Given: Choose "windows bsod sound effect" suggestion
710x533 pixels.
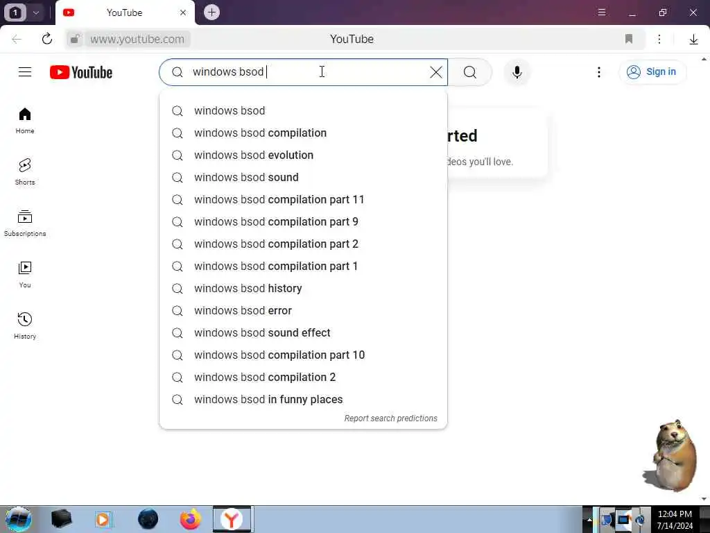Looking at the screenshot, I should click(x=304, y=332).
